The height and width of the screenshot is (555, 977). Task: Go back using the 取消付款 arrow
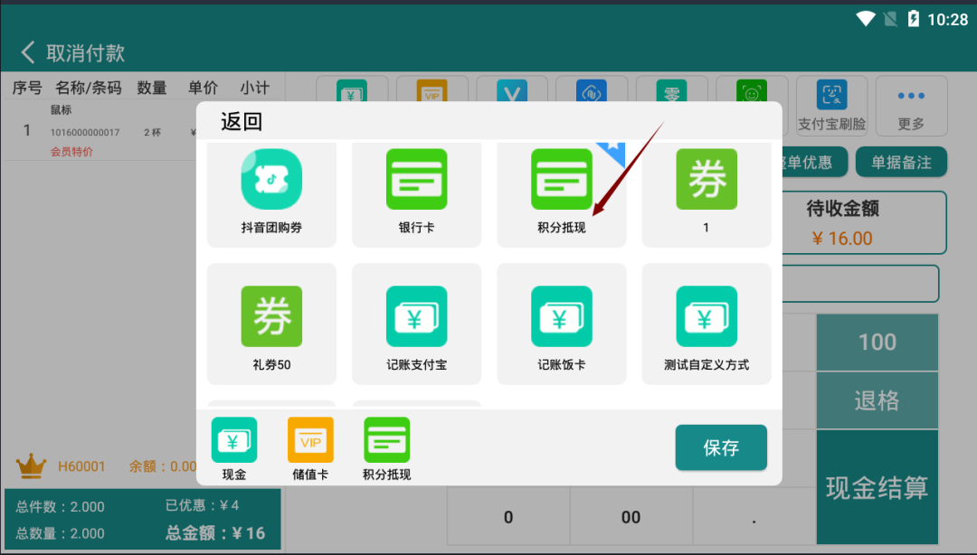tap(29, 52)
